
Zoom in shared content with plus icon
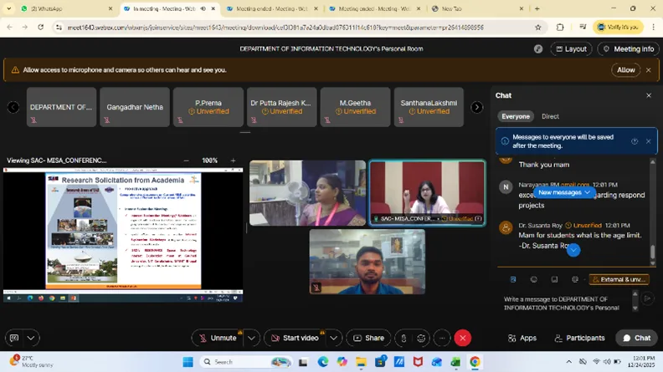coord(233,161)
